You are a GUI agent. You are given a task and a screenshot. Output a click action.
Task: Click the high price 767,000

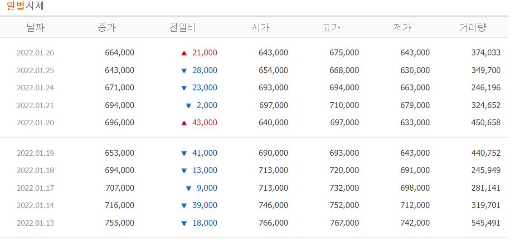point(344,223)
